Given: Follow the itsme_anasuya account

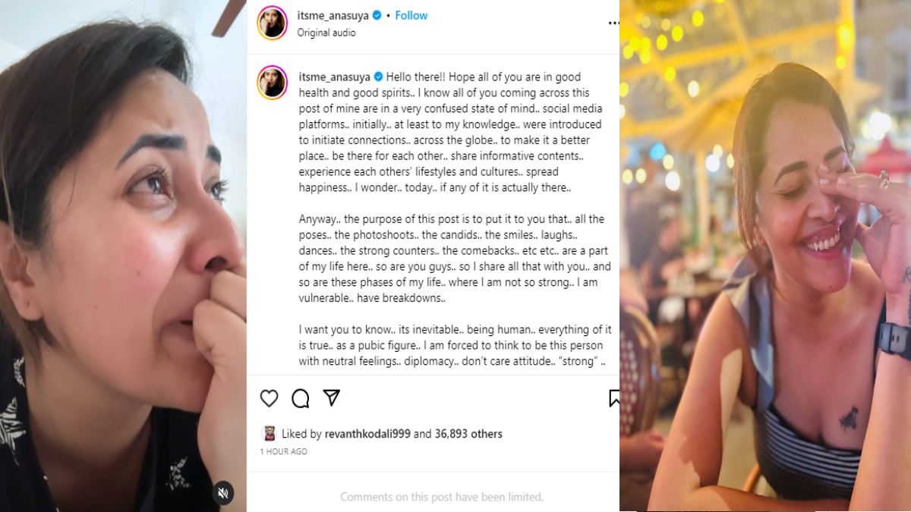Looking at the screenshot, I should pos(411,16).
